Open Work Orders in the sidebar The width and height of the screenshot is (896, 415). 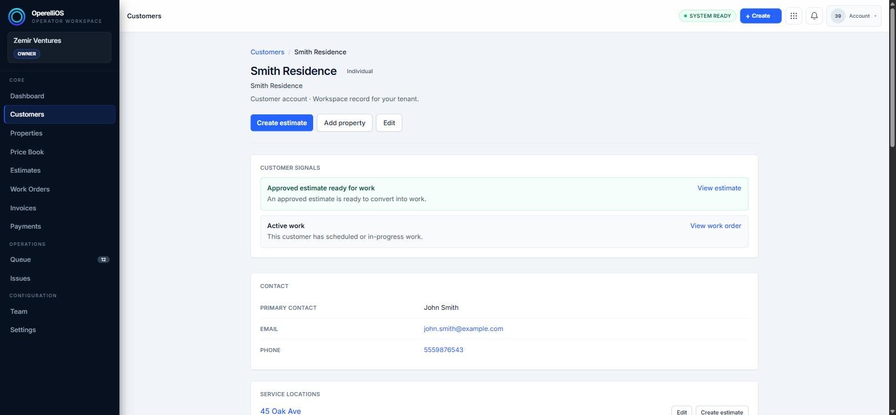[59, 189]
